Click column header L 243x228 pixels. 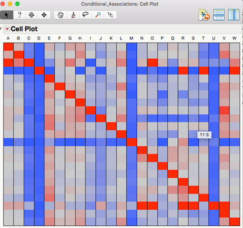[x=121, y=38]
